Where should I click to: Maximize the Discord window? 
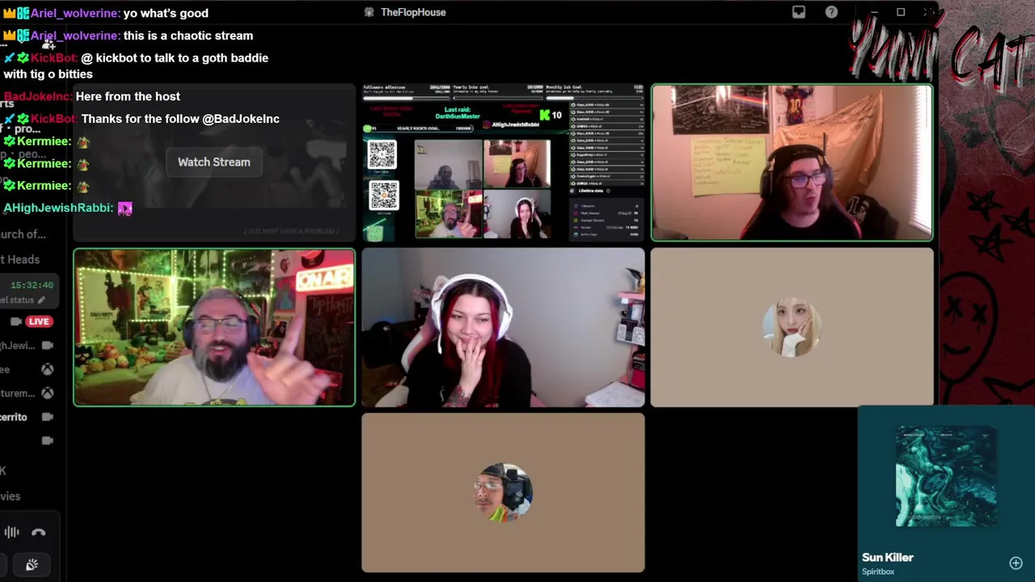point(901,12)
